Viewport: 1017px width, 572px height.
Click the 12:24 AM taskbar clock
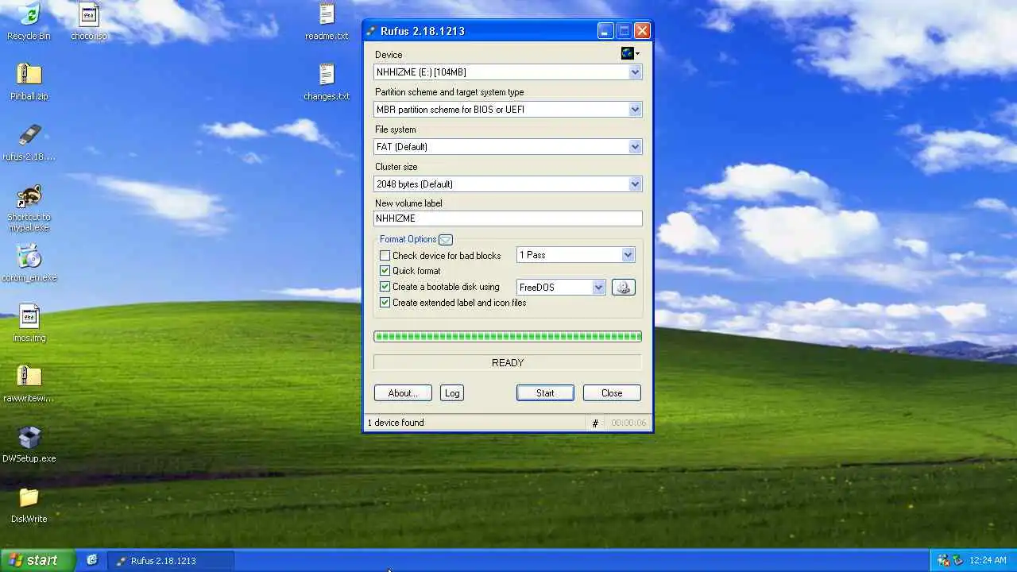(x=988, y=560)
